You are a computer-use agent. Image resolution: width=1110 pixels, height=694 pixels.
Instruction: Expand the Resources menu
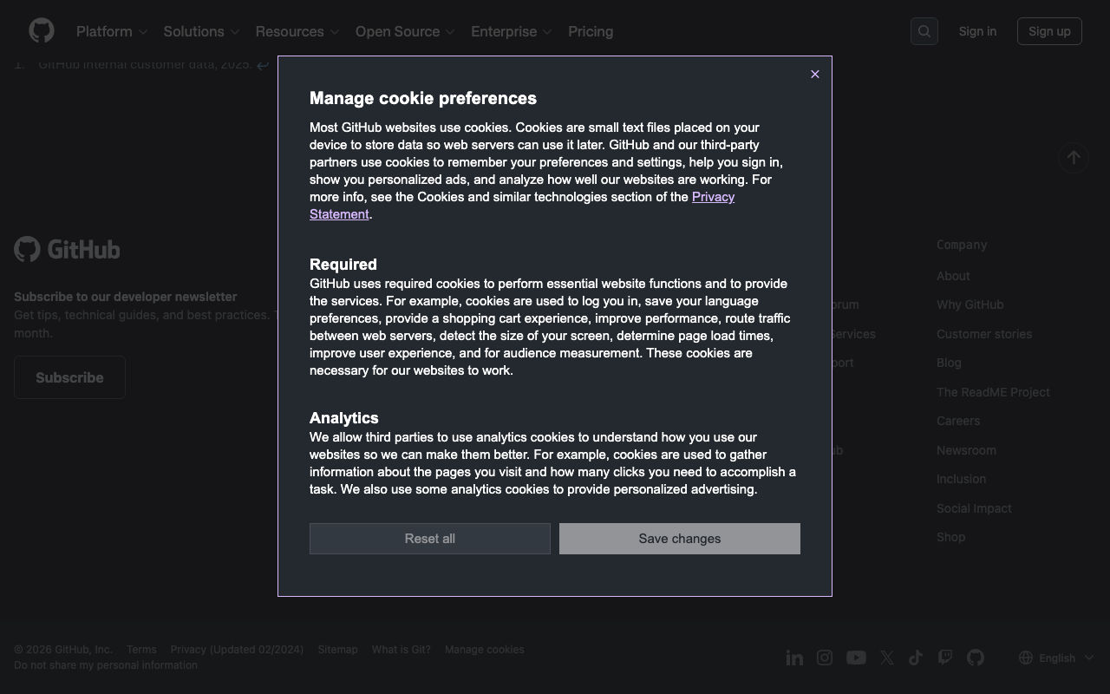pos(297,31)
